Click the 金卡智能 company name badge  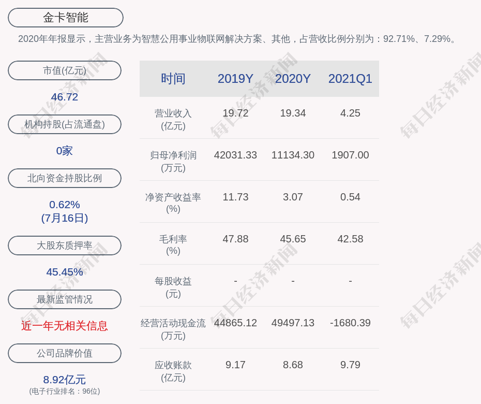click(64, 17)
